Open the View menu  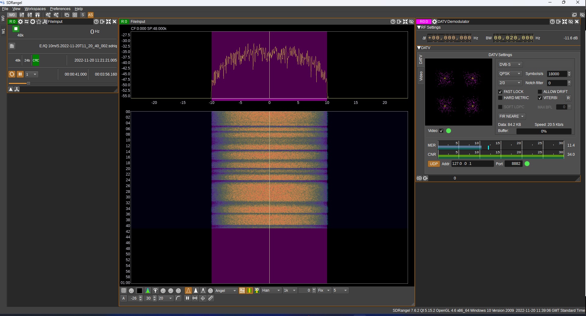pos(16,9)
